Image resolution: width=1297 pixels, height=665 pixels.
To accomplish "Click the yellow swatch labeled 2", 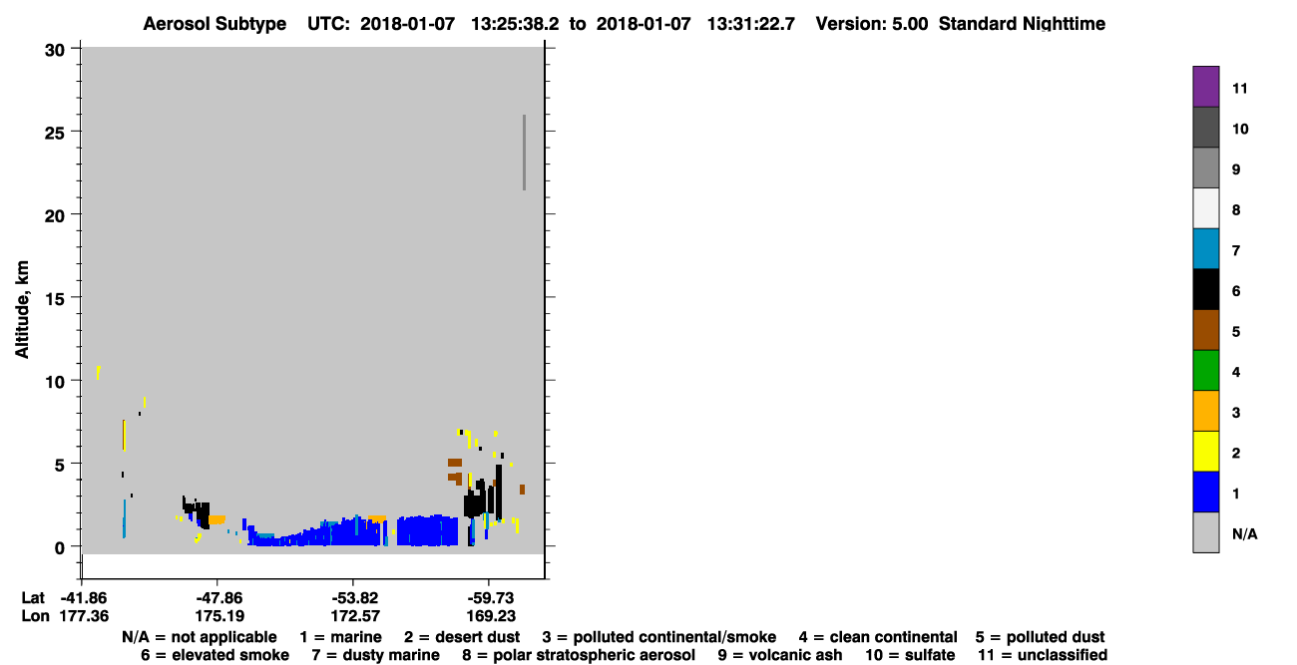I will point(1206,452).
